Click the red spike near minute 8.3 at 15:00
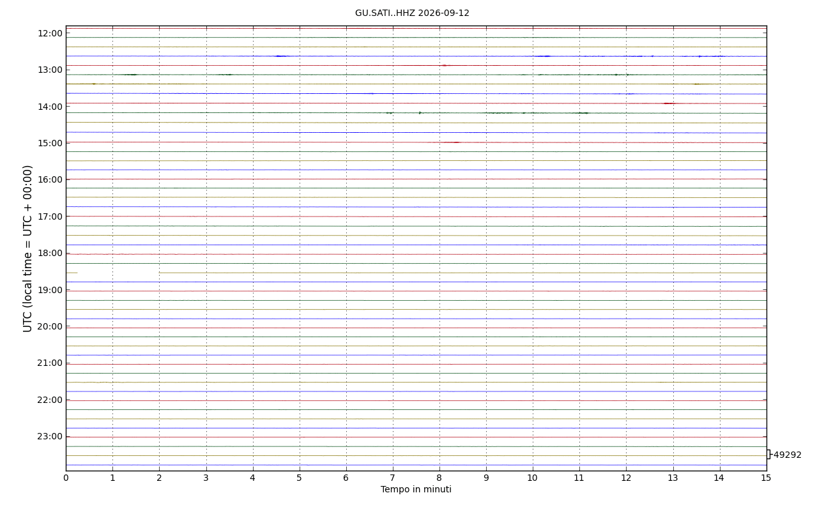The height and width of the screenshot is (523, 824). click(x=455, y=142)
